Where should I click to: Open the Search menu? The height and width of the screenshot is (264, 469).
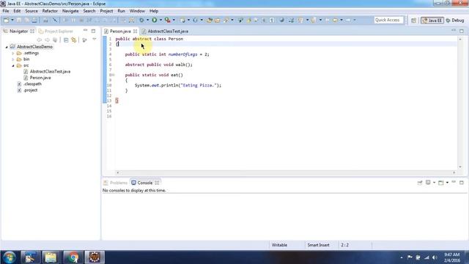point(89,11)
